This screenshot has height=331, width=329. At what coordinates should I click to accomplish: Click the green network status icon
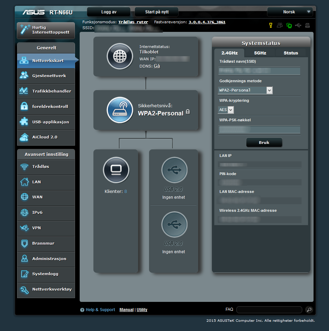coord(289,26)
